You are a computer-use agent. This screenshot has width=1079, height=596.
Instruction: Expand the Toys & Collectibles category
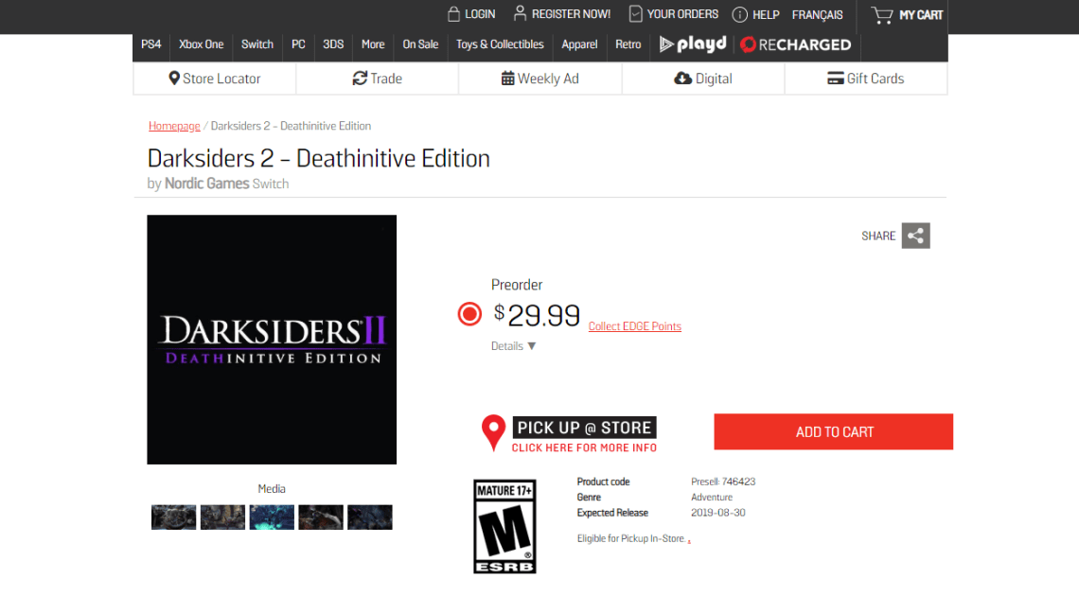[499, 44]
